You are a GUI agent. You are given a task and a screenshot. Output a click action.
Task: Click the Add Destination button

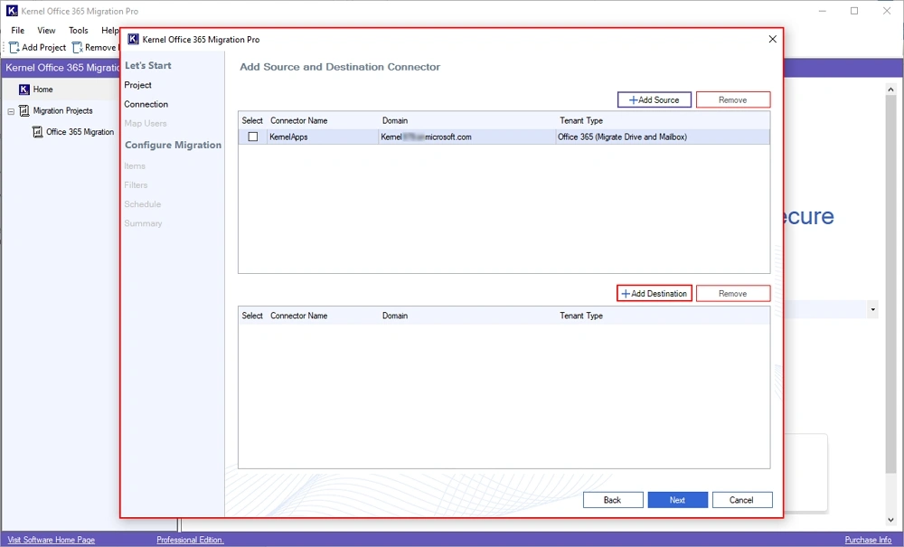click(x=654, y=294)
